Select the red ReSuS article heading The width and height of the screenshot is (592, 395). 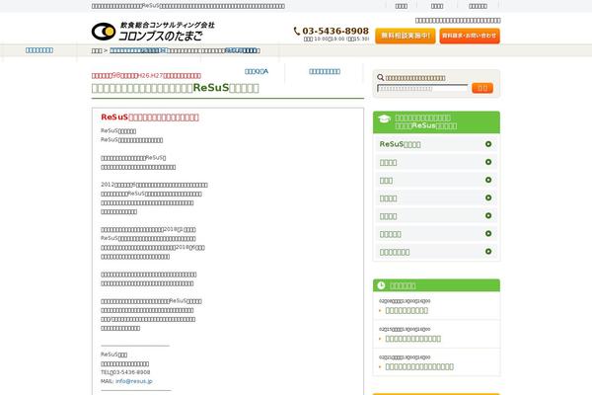(x=150, y=118)
